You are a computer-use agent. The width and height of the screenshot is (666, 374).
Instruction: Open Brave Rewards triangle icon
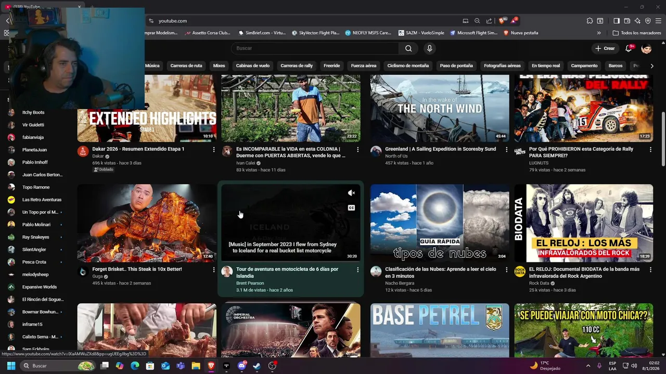click(514, 21)
